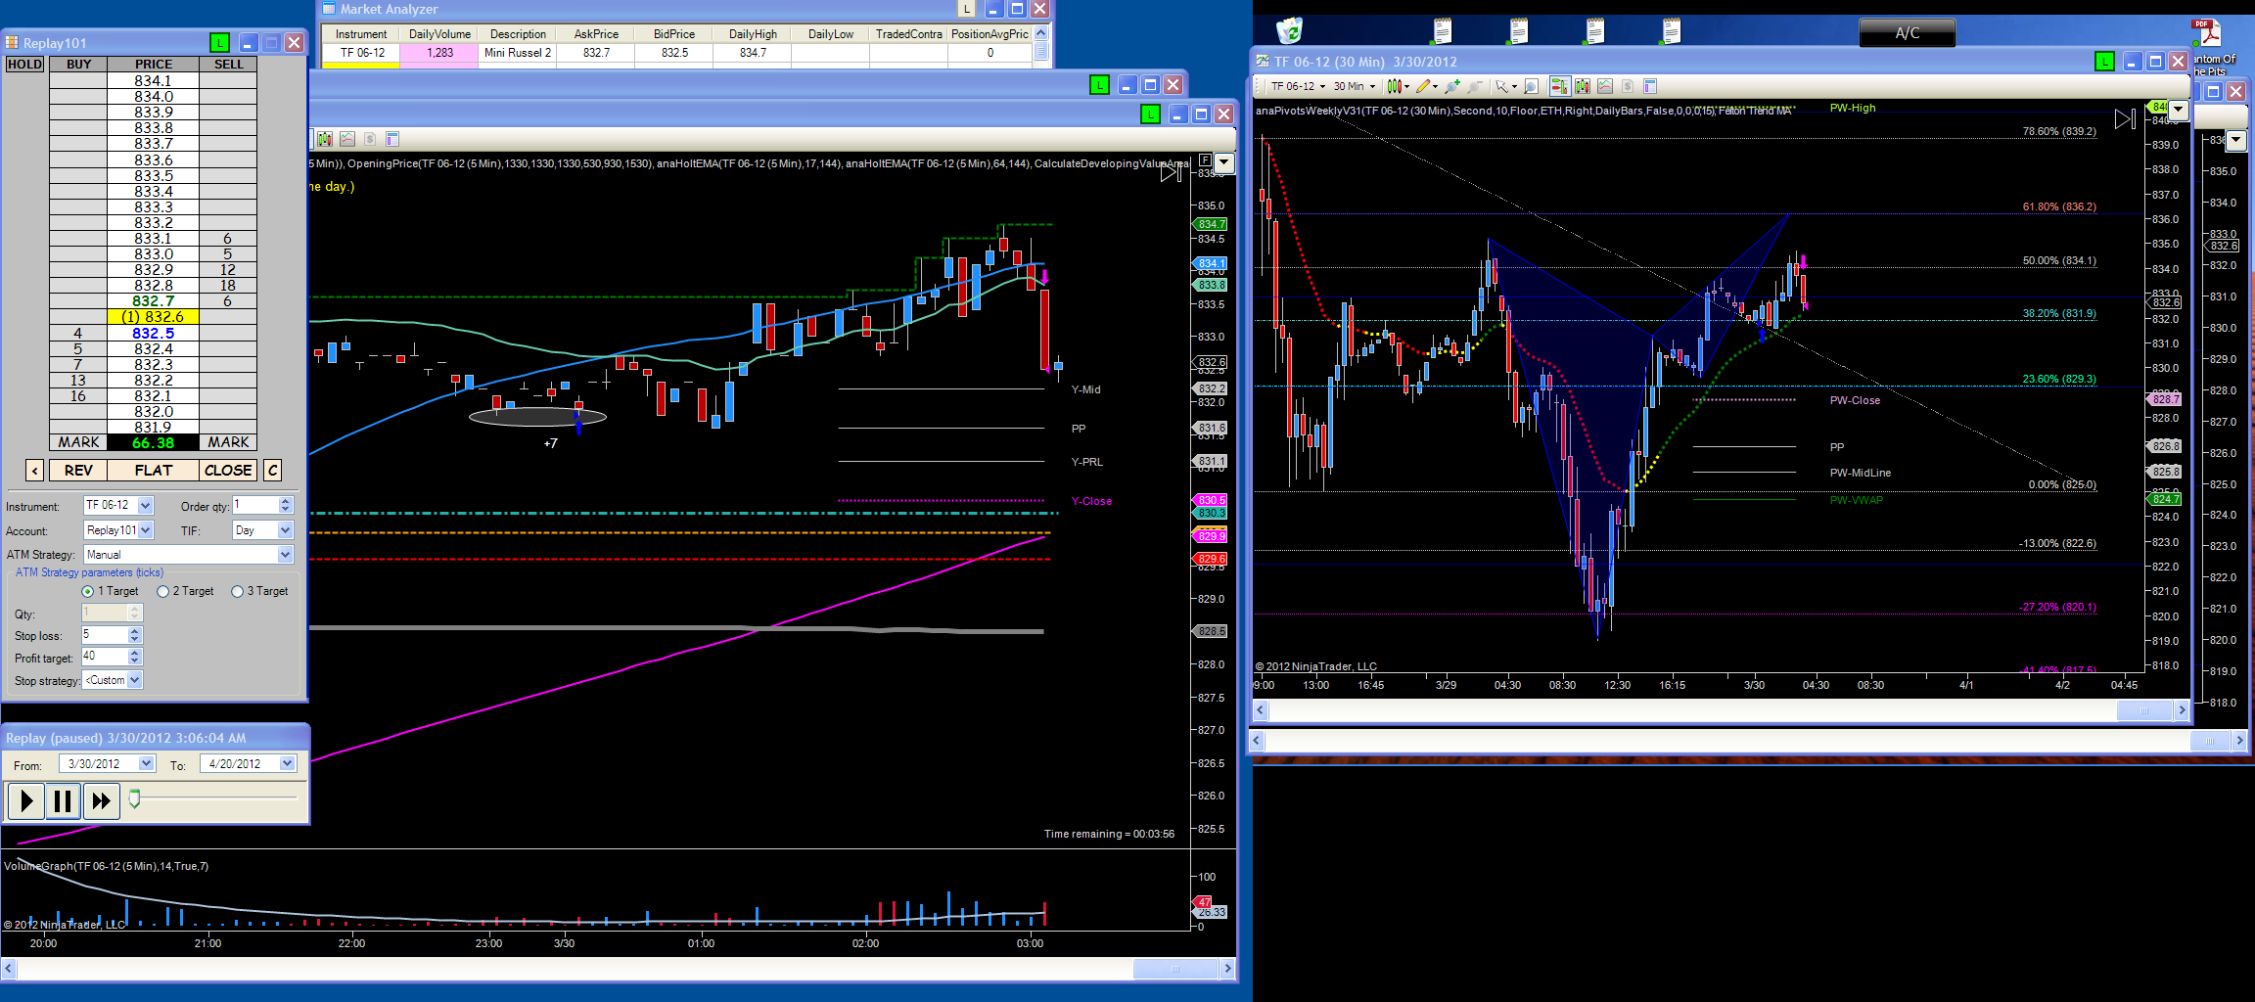The height and width of the screenshot is (1002, 2255).
Task: Click the AskPrice column header in Market Analyzer
Action: point(596,34)
